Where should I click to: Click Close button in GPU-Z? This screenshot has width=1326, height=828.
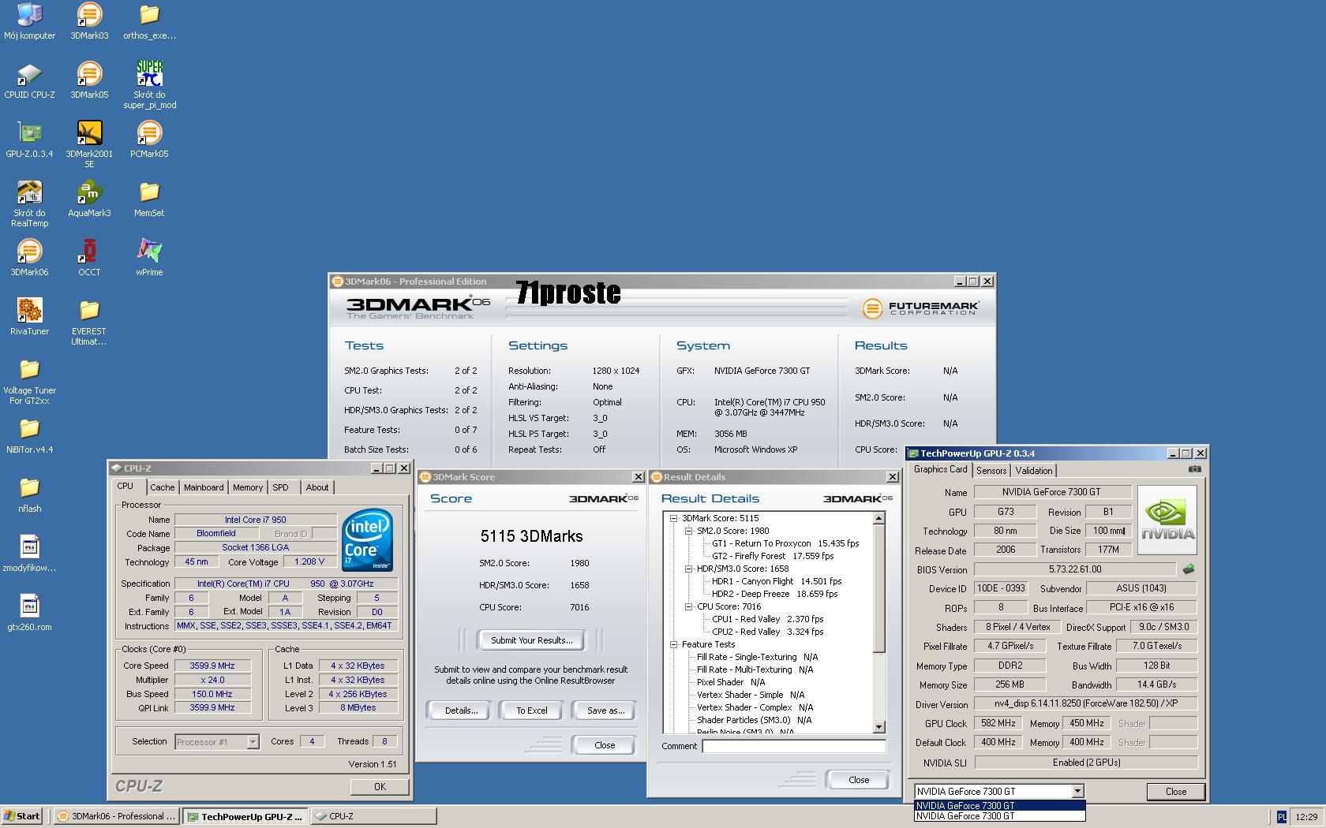[x=1176, y=792]
